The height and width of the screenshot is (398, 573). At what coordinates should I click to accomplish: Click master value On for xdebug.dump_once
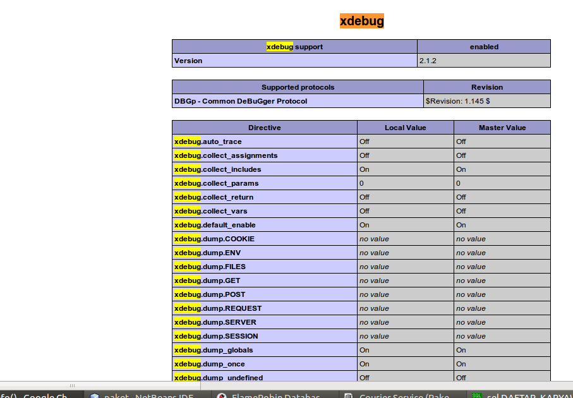click(502, 364)
